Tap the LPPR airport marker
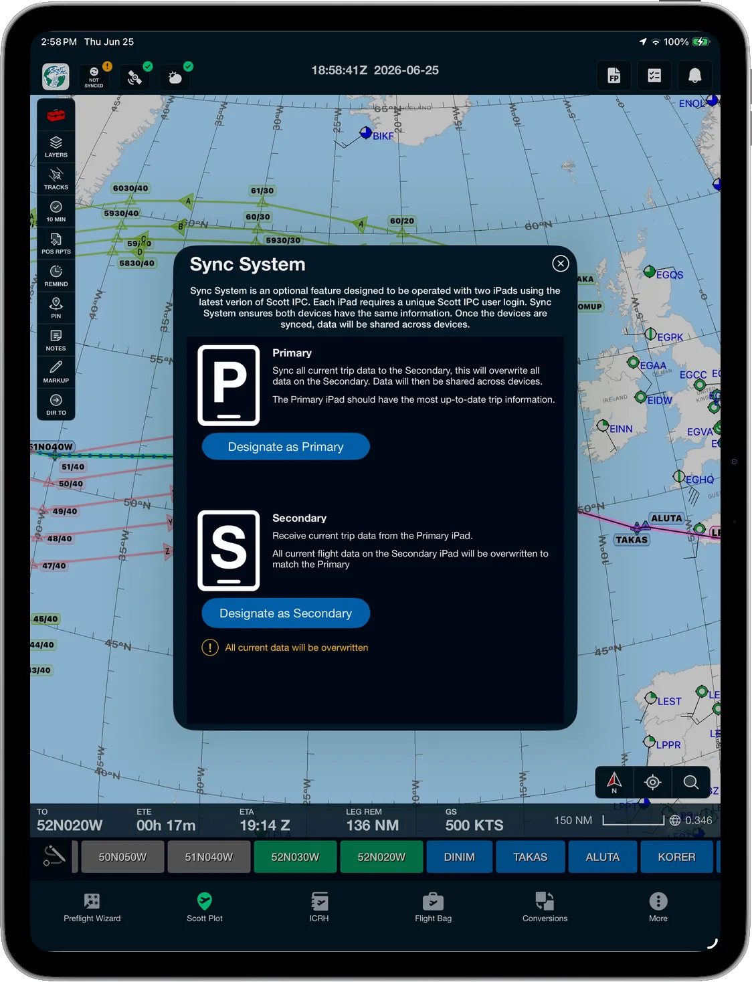Viewport: 752px width, 982px height. pyautogui.click(x=649, y=741)
